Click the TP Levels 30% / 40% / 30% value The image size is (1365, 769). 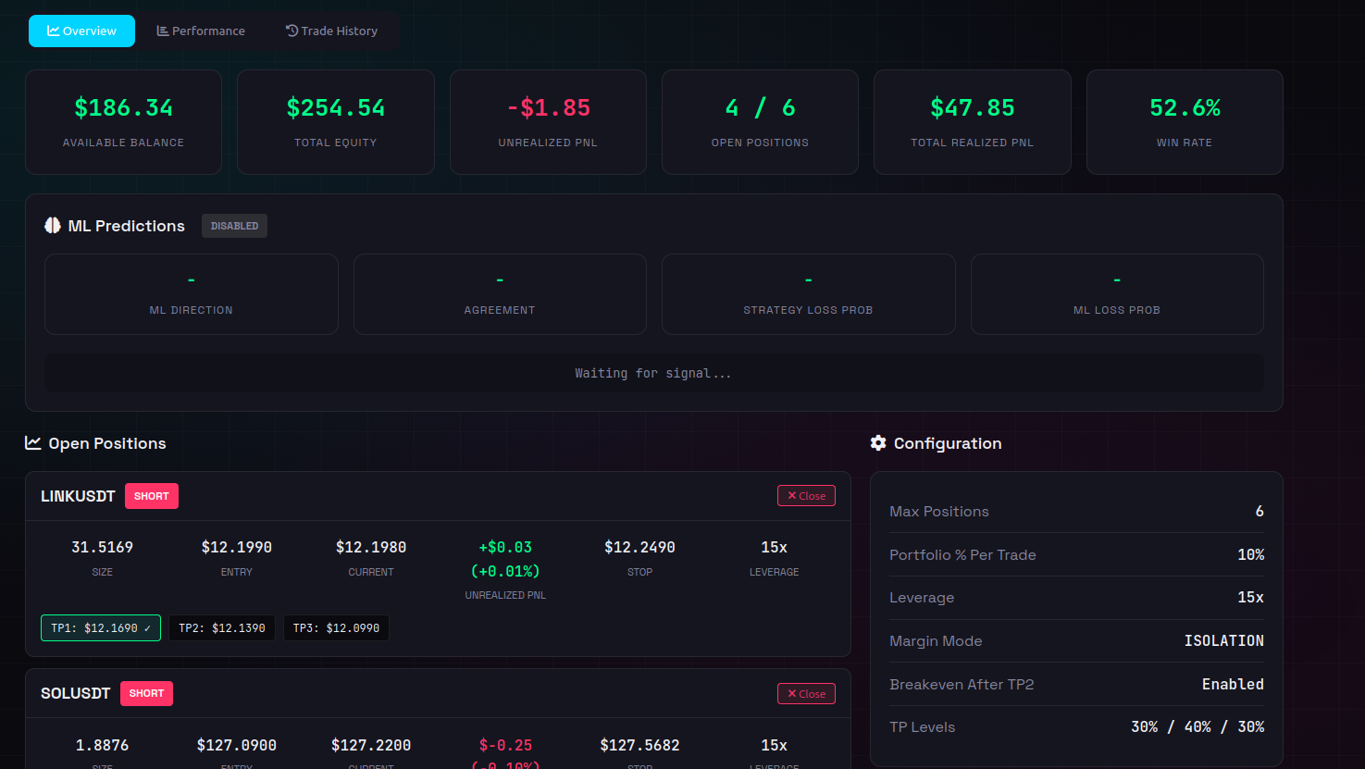click(1197, 726)
